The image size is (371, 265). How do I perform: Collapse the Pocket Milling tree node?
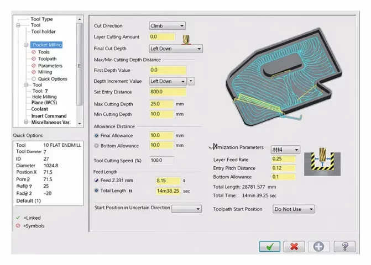[27, 45]
